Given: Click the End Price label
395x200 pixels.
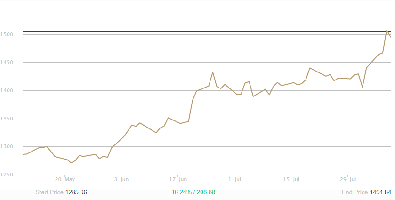Looking at the screenshot, I should [x=355, y=192].
